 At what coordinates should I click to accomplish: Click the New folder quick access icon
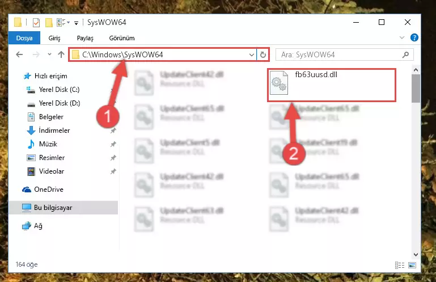49,22
